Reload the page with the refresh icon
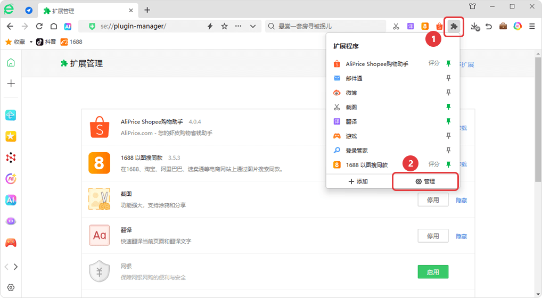The image size is (542, 298). (x=39, y=26)
